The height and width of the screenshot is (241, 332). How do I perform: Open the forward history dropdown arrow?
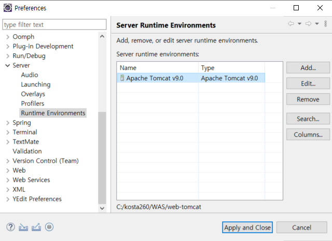tap(317, 24)
